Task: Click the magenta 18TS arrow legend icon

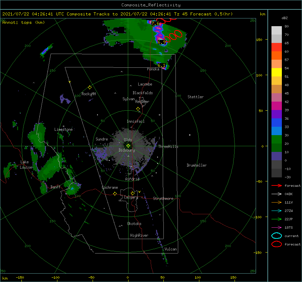Action: [x=276, y=228]
